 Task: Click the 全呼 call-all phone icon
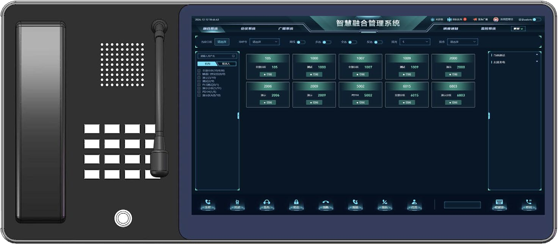pos(208,202)
